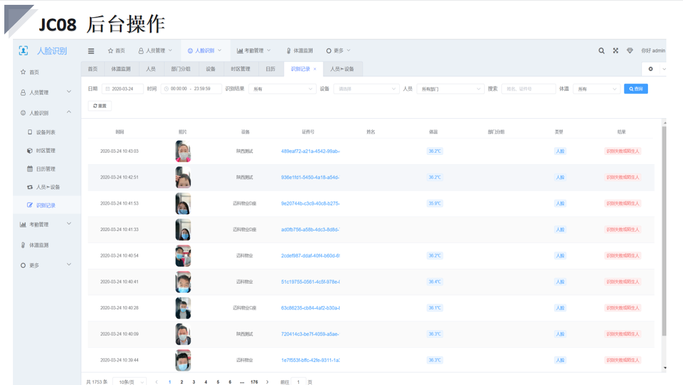Viewport: 683px width, 385px height.
Task: Go to page 3 in pagination
Action: coord(193,382)
